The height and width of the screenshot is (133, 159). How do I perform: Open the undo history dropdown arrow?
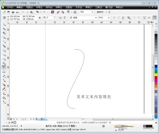coord(41,12)
